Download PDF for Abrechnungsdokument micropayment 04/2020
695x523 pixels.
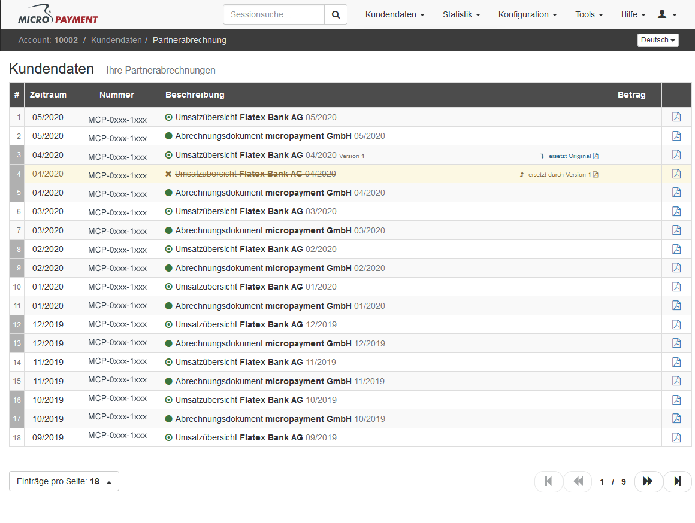click(676, 192)
